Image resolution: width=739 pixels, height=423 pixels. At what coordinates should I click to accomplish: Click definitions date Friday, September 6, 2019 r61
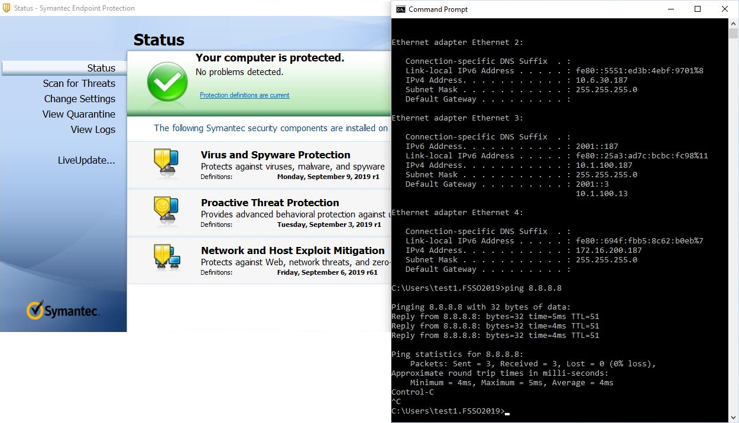pyautogui.click(x=328, y=272)
